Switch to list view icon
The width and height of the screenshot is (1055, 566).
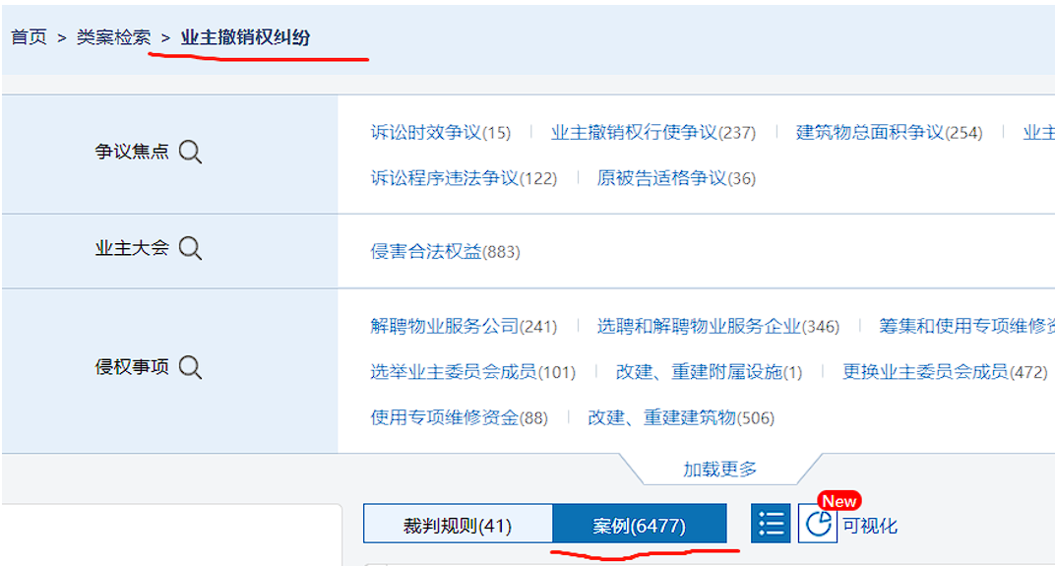[771, 524]
